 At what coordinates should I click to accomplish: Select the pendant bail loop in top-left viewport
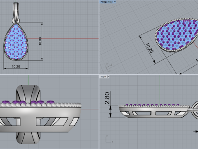click(x=16, y=12)
